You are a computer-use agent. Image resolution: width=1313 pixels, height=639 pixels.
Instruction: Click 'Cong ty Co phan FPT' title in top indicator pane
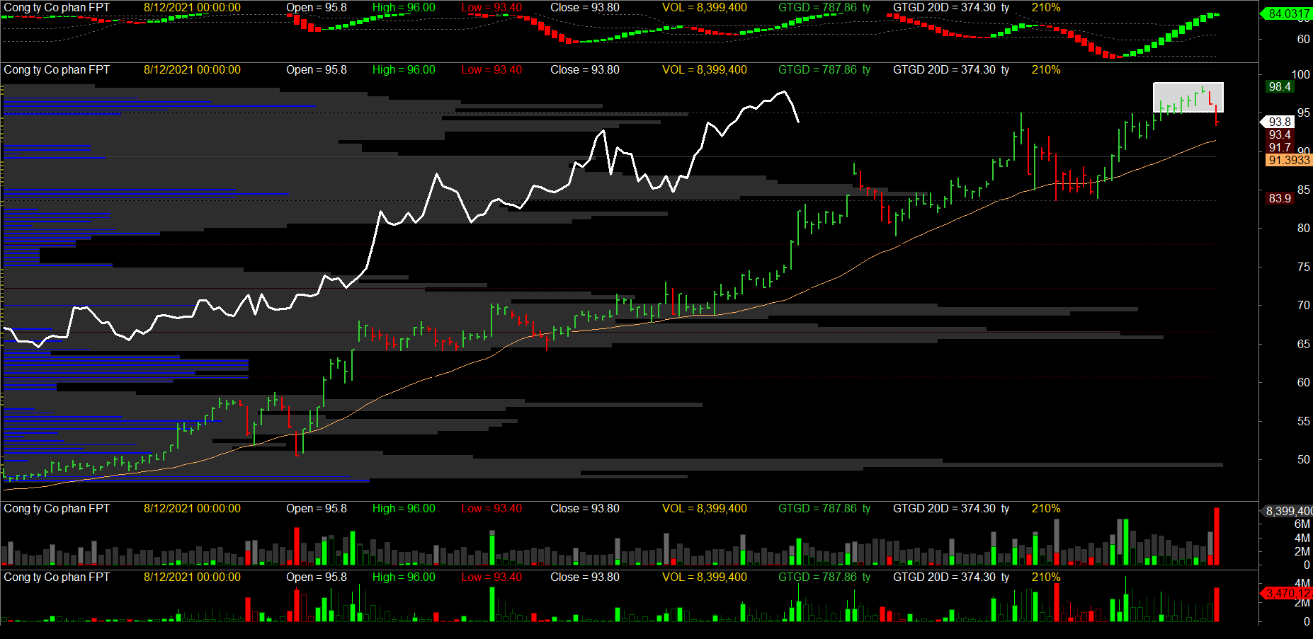pos(57,7)
